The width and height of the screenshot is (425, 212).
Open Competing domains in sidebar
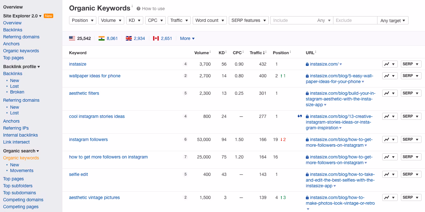coord(23,200)
